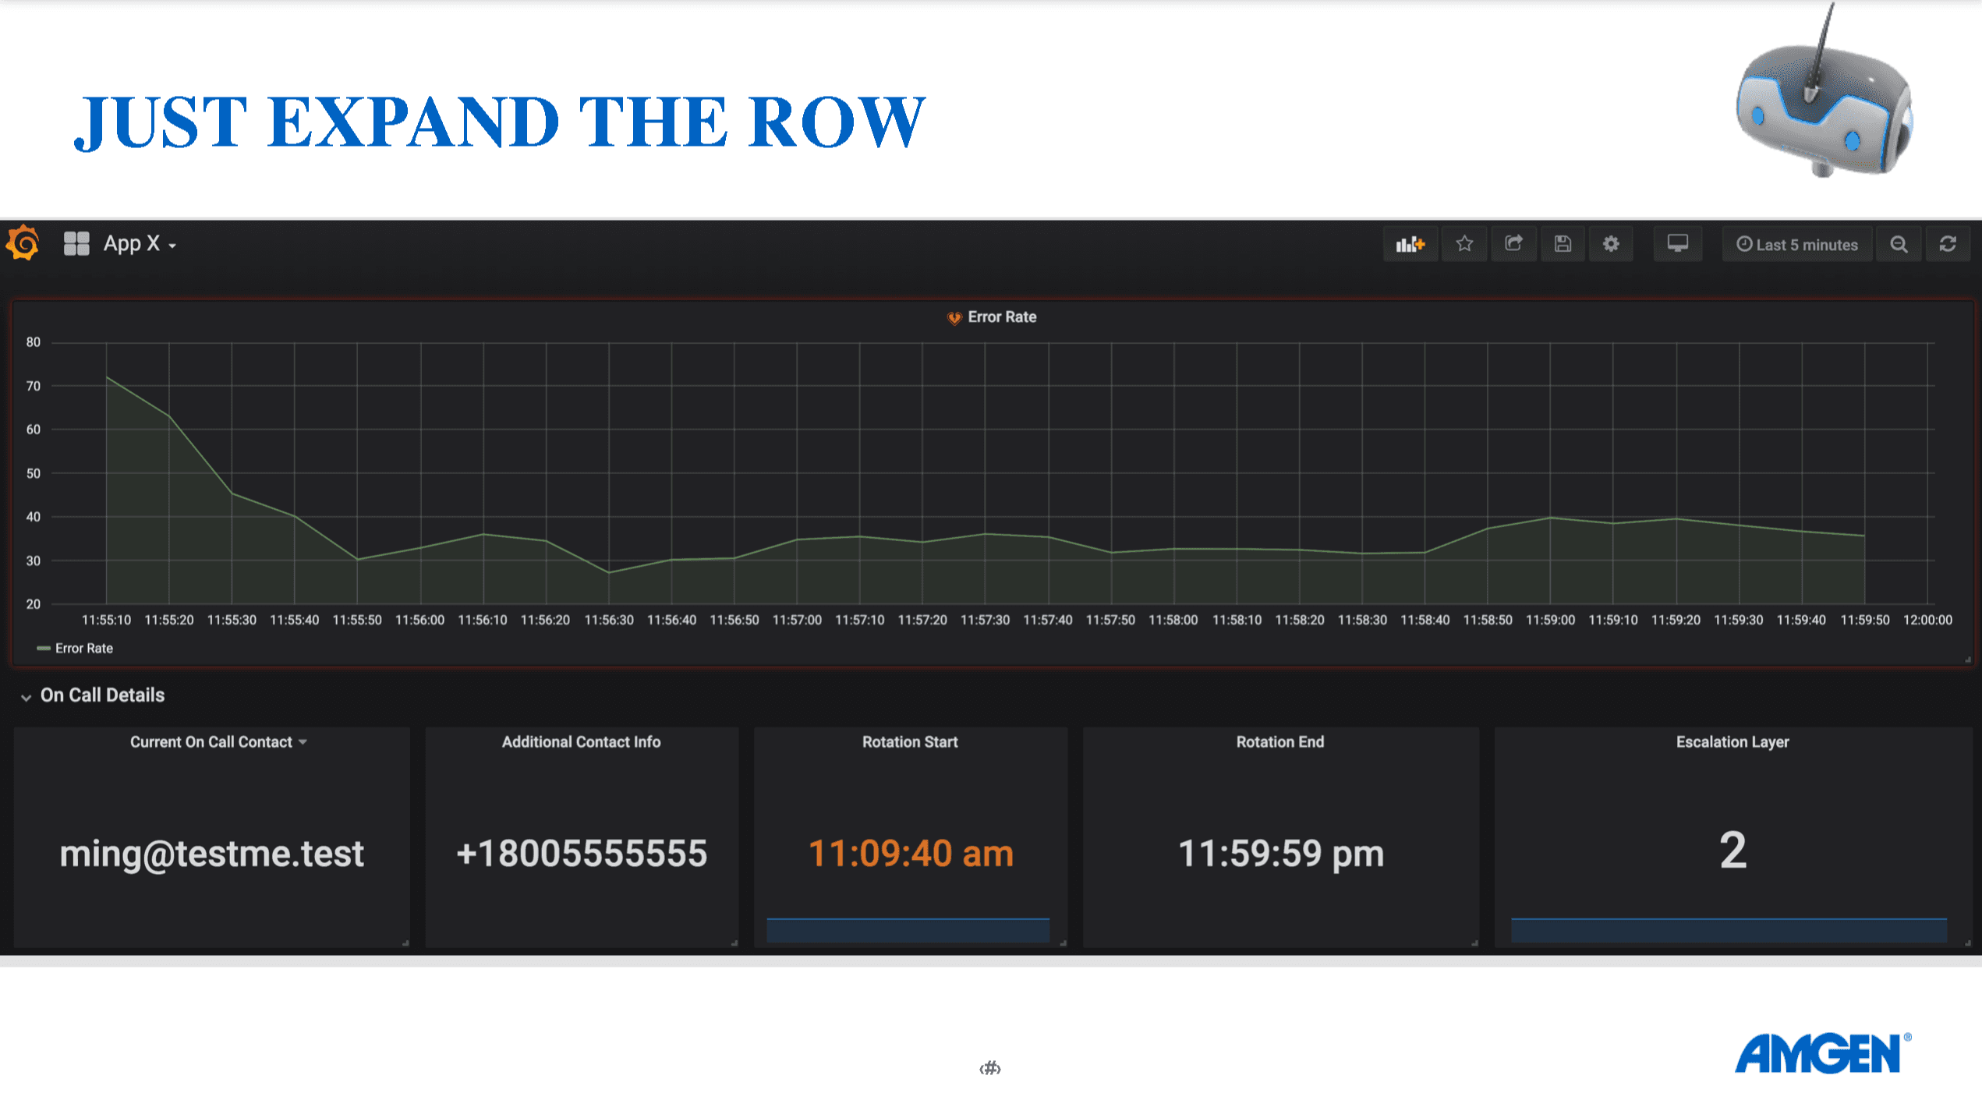Screen dimensions: 1982x1093
Task: Open the dashboards grid icon
Action: pos(76,242)
